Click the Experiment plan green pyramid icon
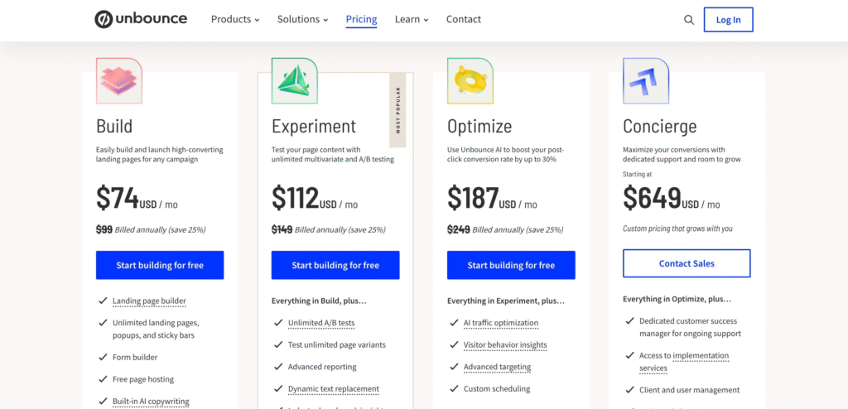Viewport: 848px width, 409px height. [x=294, y=80]
